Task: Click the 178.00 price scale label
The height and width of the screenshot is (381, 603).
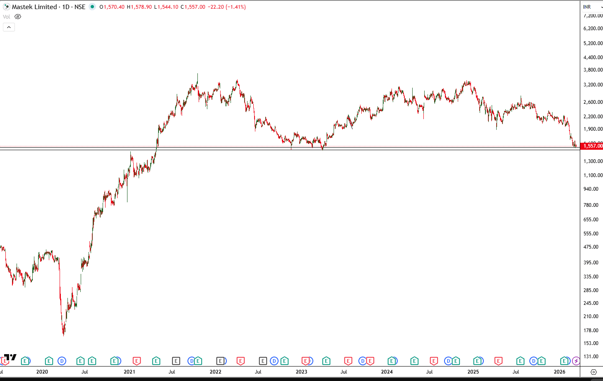Action: click(x=591, y=330)
